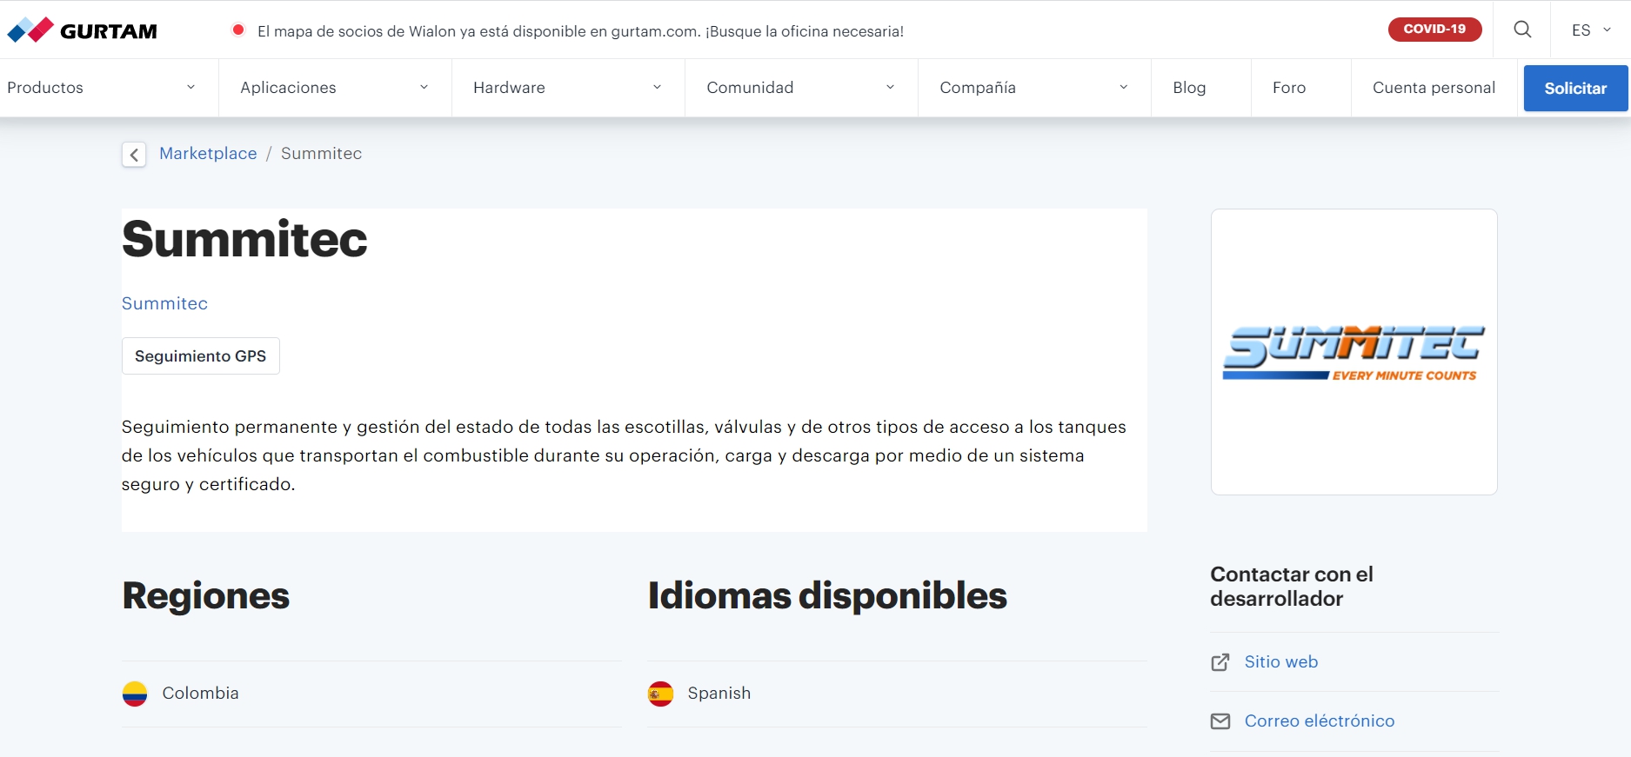Click the back arrow beside Marketplace

click(134, 155)
